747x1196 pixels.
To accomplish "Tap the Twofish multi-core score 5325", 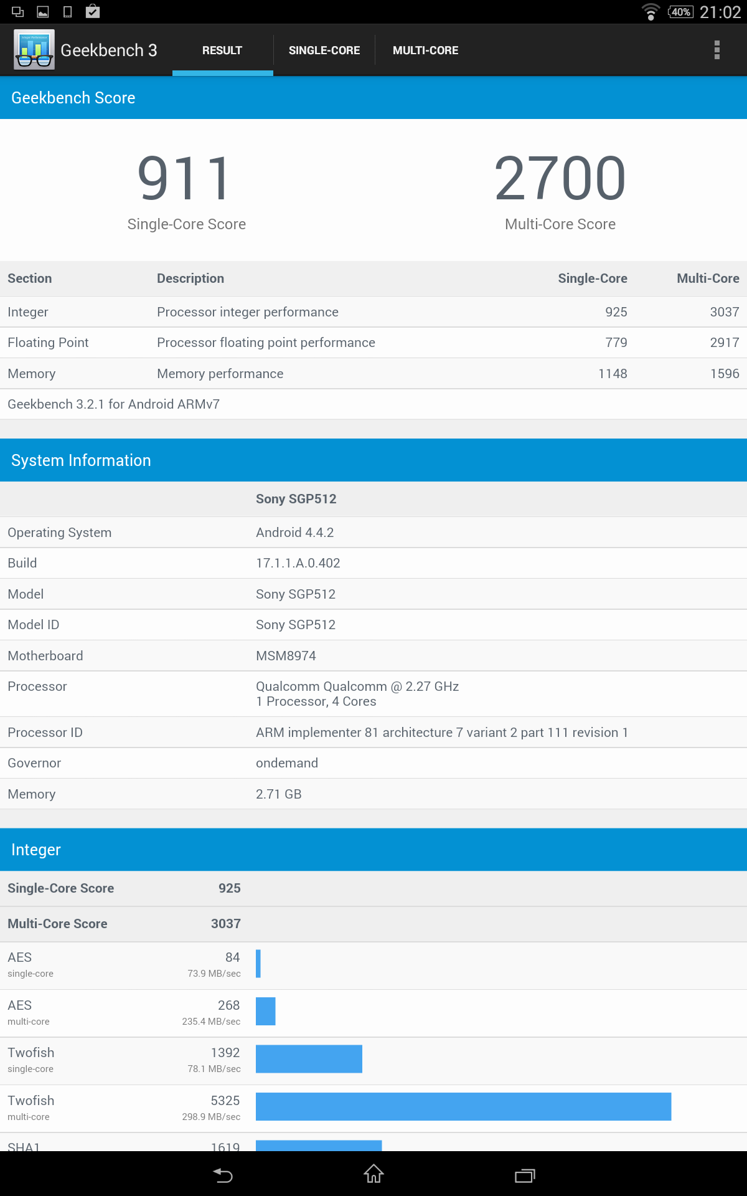I will pos(225,1101).
